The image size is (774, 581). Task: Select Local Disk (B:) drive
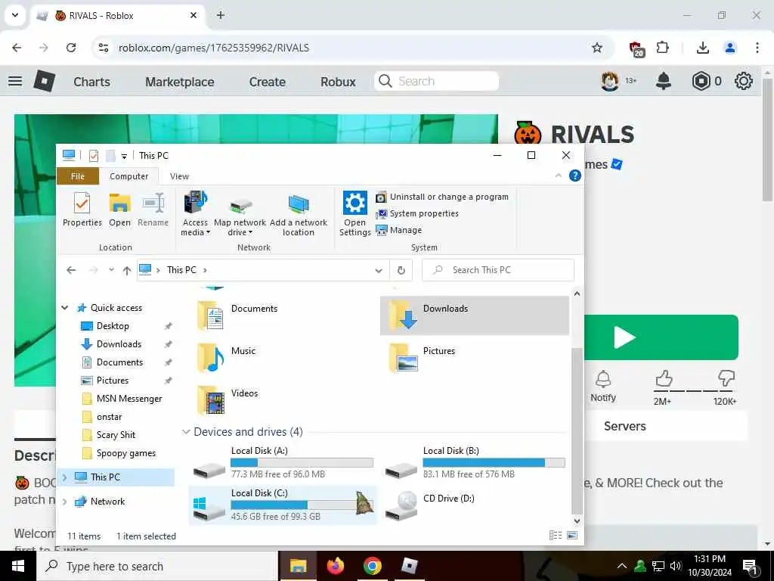coord(475,463)
